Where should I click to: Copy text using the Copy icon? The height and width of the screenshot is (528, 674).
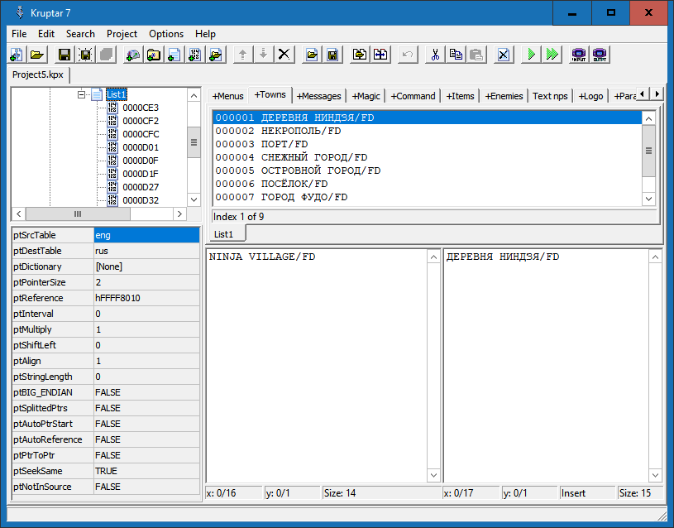pos(456,55)
